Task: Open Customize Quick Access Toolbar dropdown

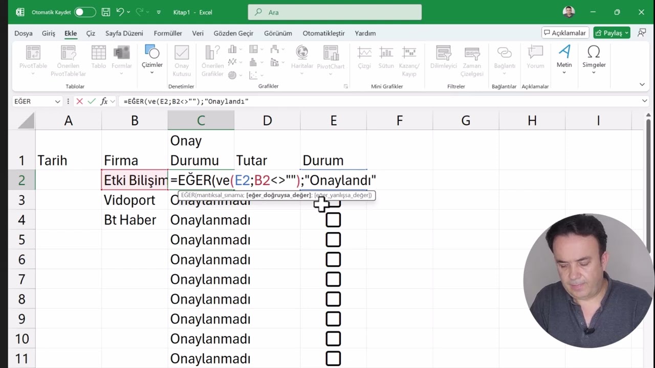Action: tap(159, 12)
